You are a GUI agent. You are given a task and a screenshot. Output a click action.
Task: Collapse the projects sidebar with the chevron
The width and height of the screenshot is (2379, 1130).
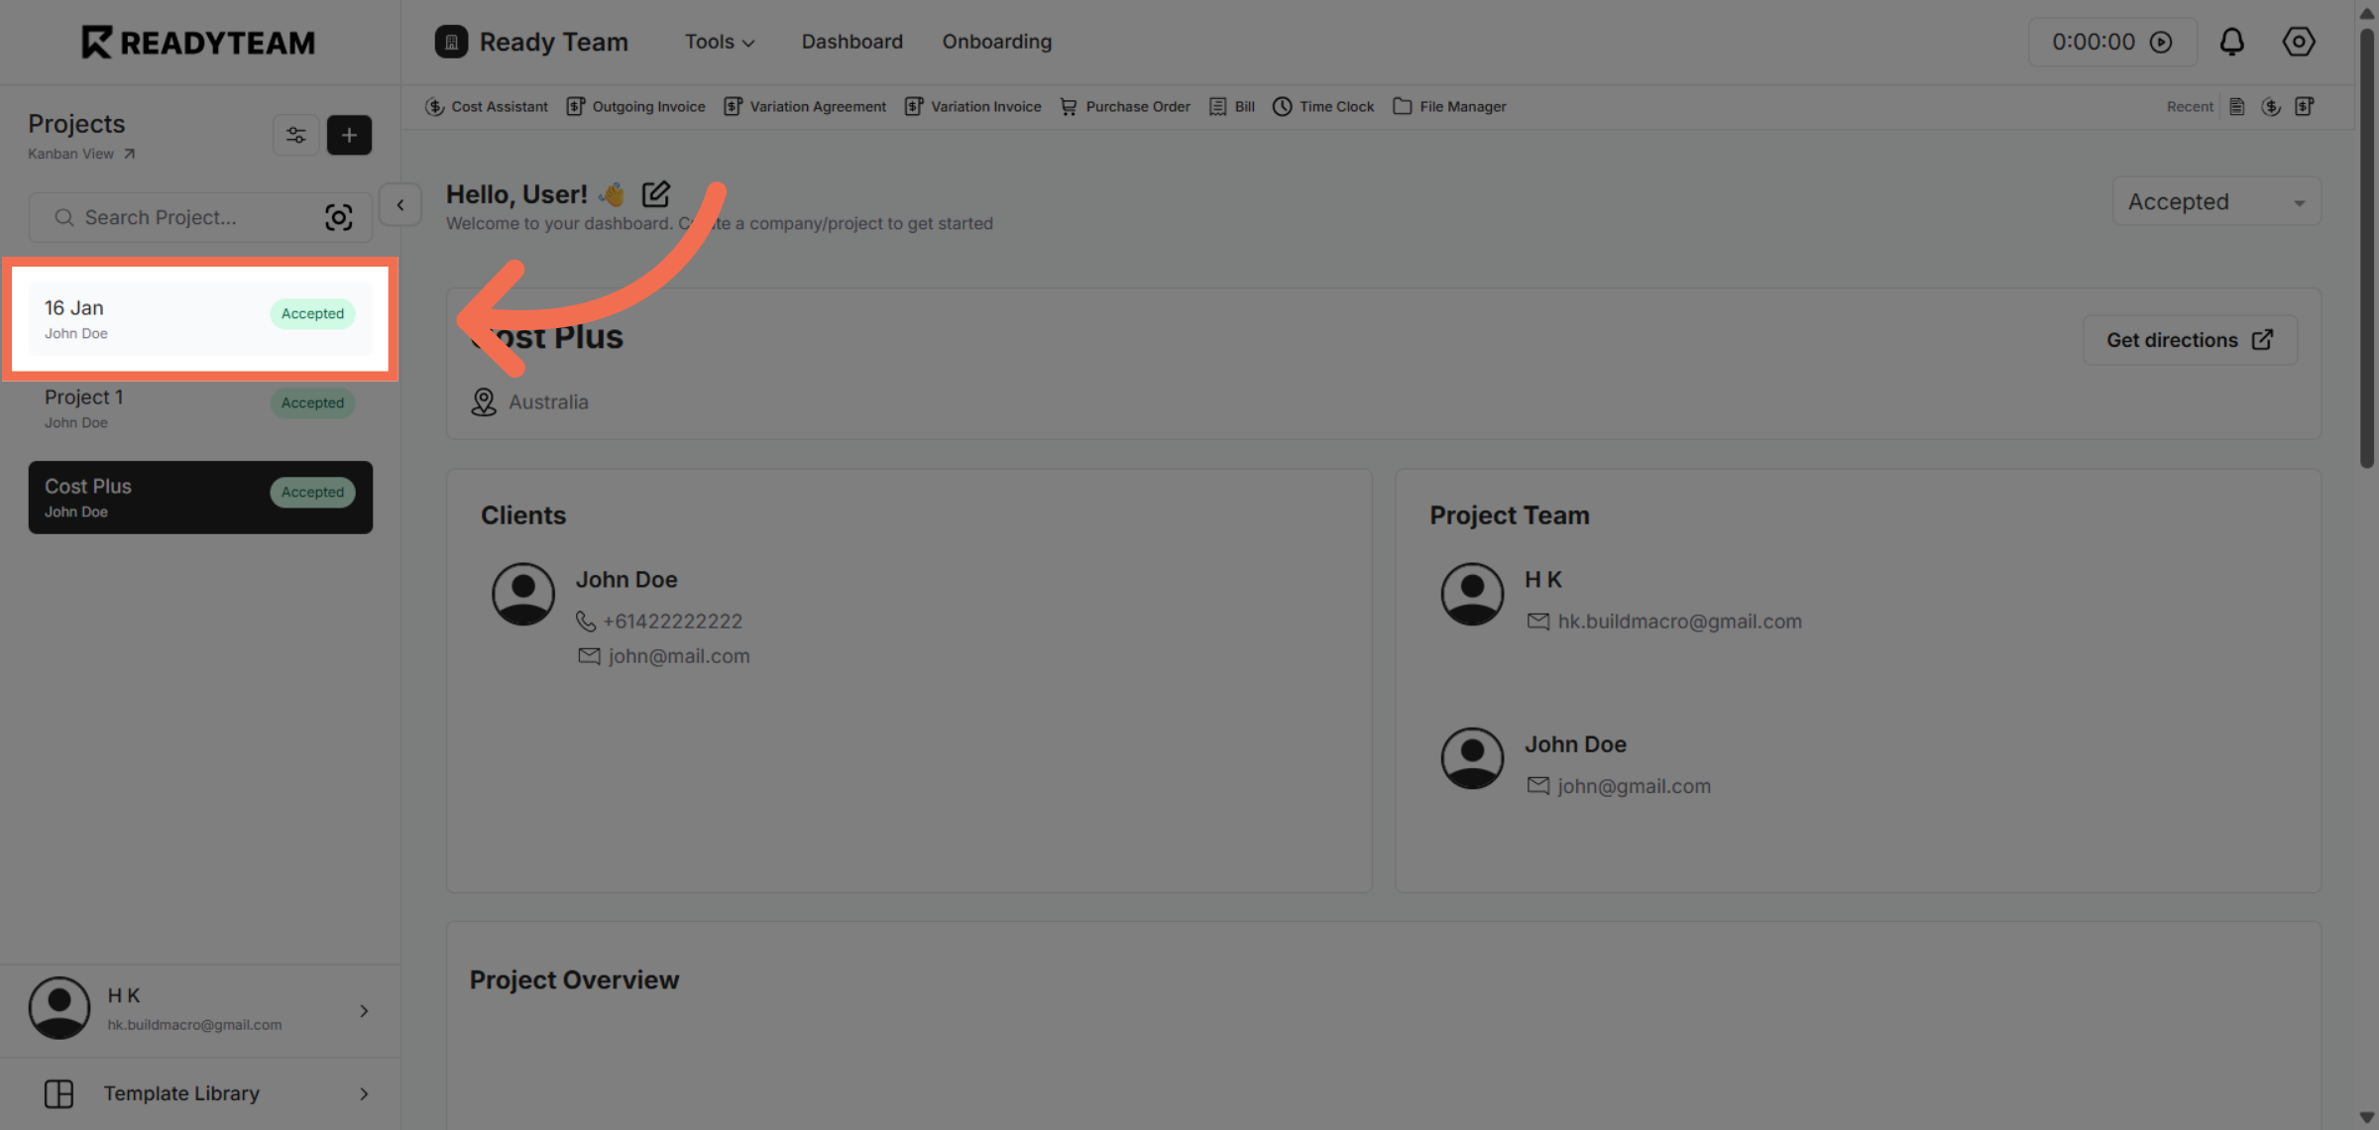(x=400, y=205)
